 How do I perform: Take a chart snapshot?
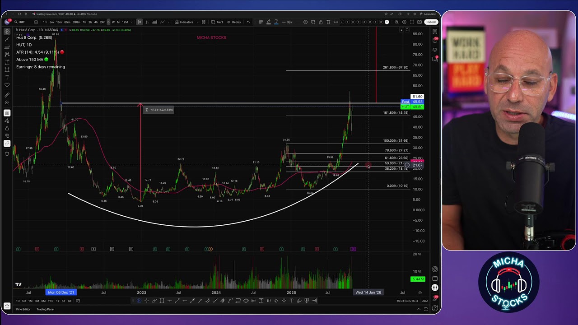tap(420, 22)
